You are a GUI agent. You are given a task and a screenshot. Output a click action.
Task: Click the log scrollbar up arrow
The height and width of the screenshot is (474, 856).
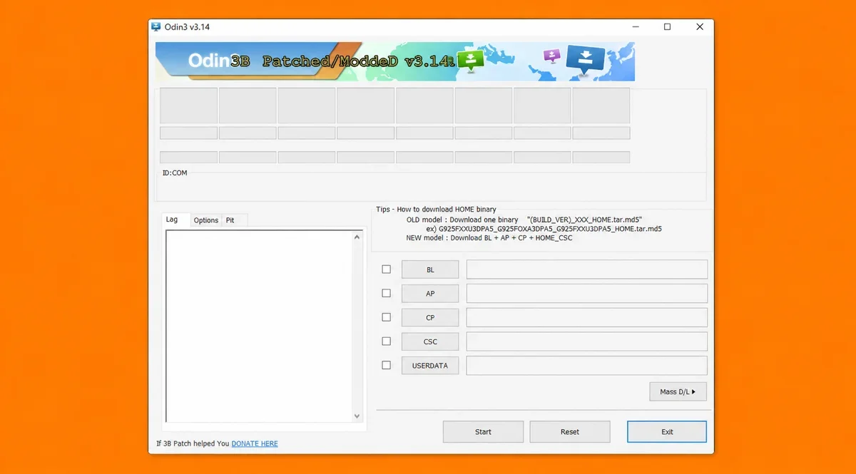click(x=357, y=237)
